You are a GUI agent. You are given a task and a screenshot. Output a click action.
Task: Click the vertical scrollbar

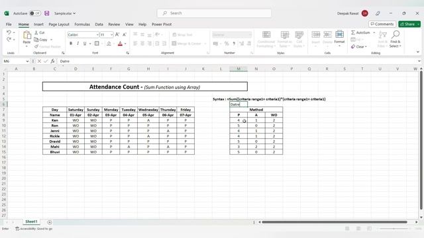(421, 139)
